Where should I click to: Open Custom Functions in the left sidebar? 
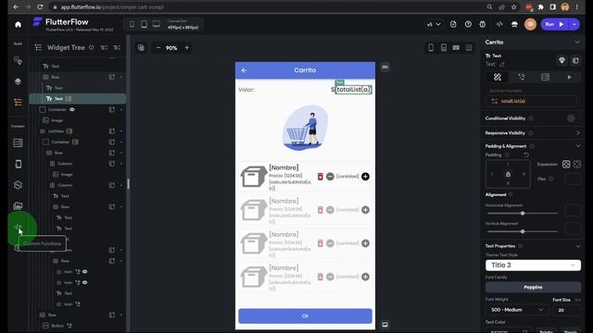[x=18, y=228]
